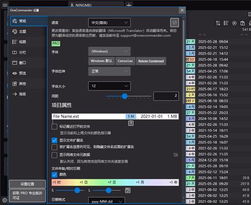
Task: Click the help question mark under the 5 M tag
Action: click(131, 123)
